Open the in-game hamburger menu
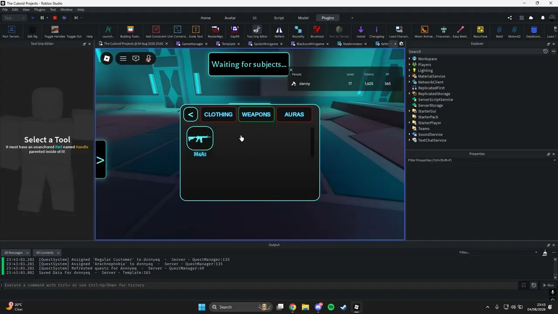Viewport: 558px width, 314px height. (x=123, y=58)
